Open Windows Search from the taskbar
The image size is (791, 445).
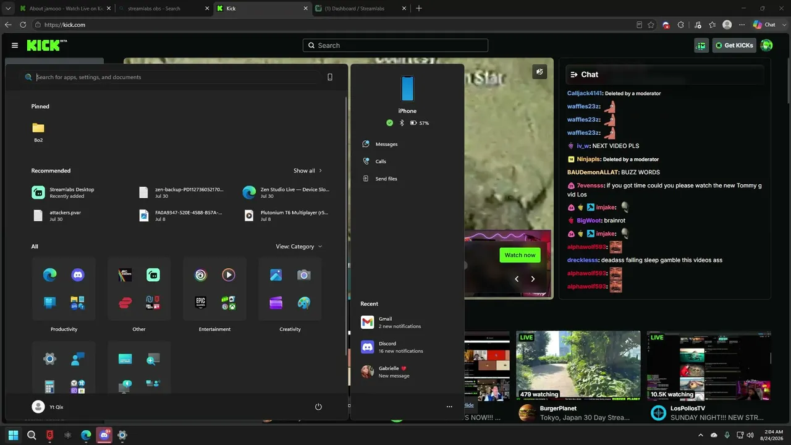coord(32,435)
